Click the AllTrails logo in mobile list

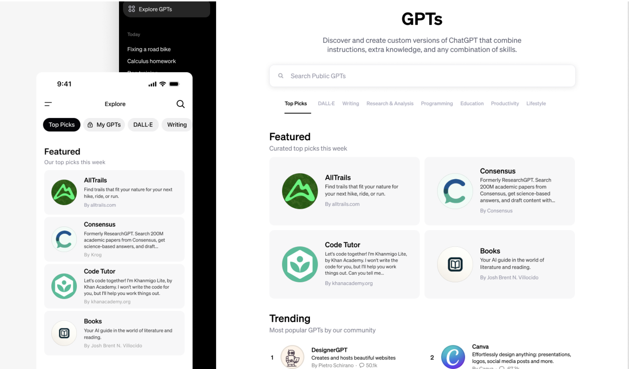tap(64, 192)
